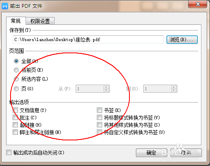Enable the 文档信息(Y) checkbox
This screenshot has width=210, height=166.
pos(15,110)
